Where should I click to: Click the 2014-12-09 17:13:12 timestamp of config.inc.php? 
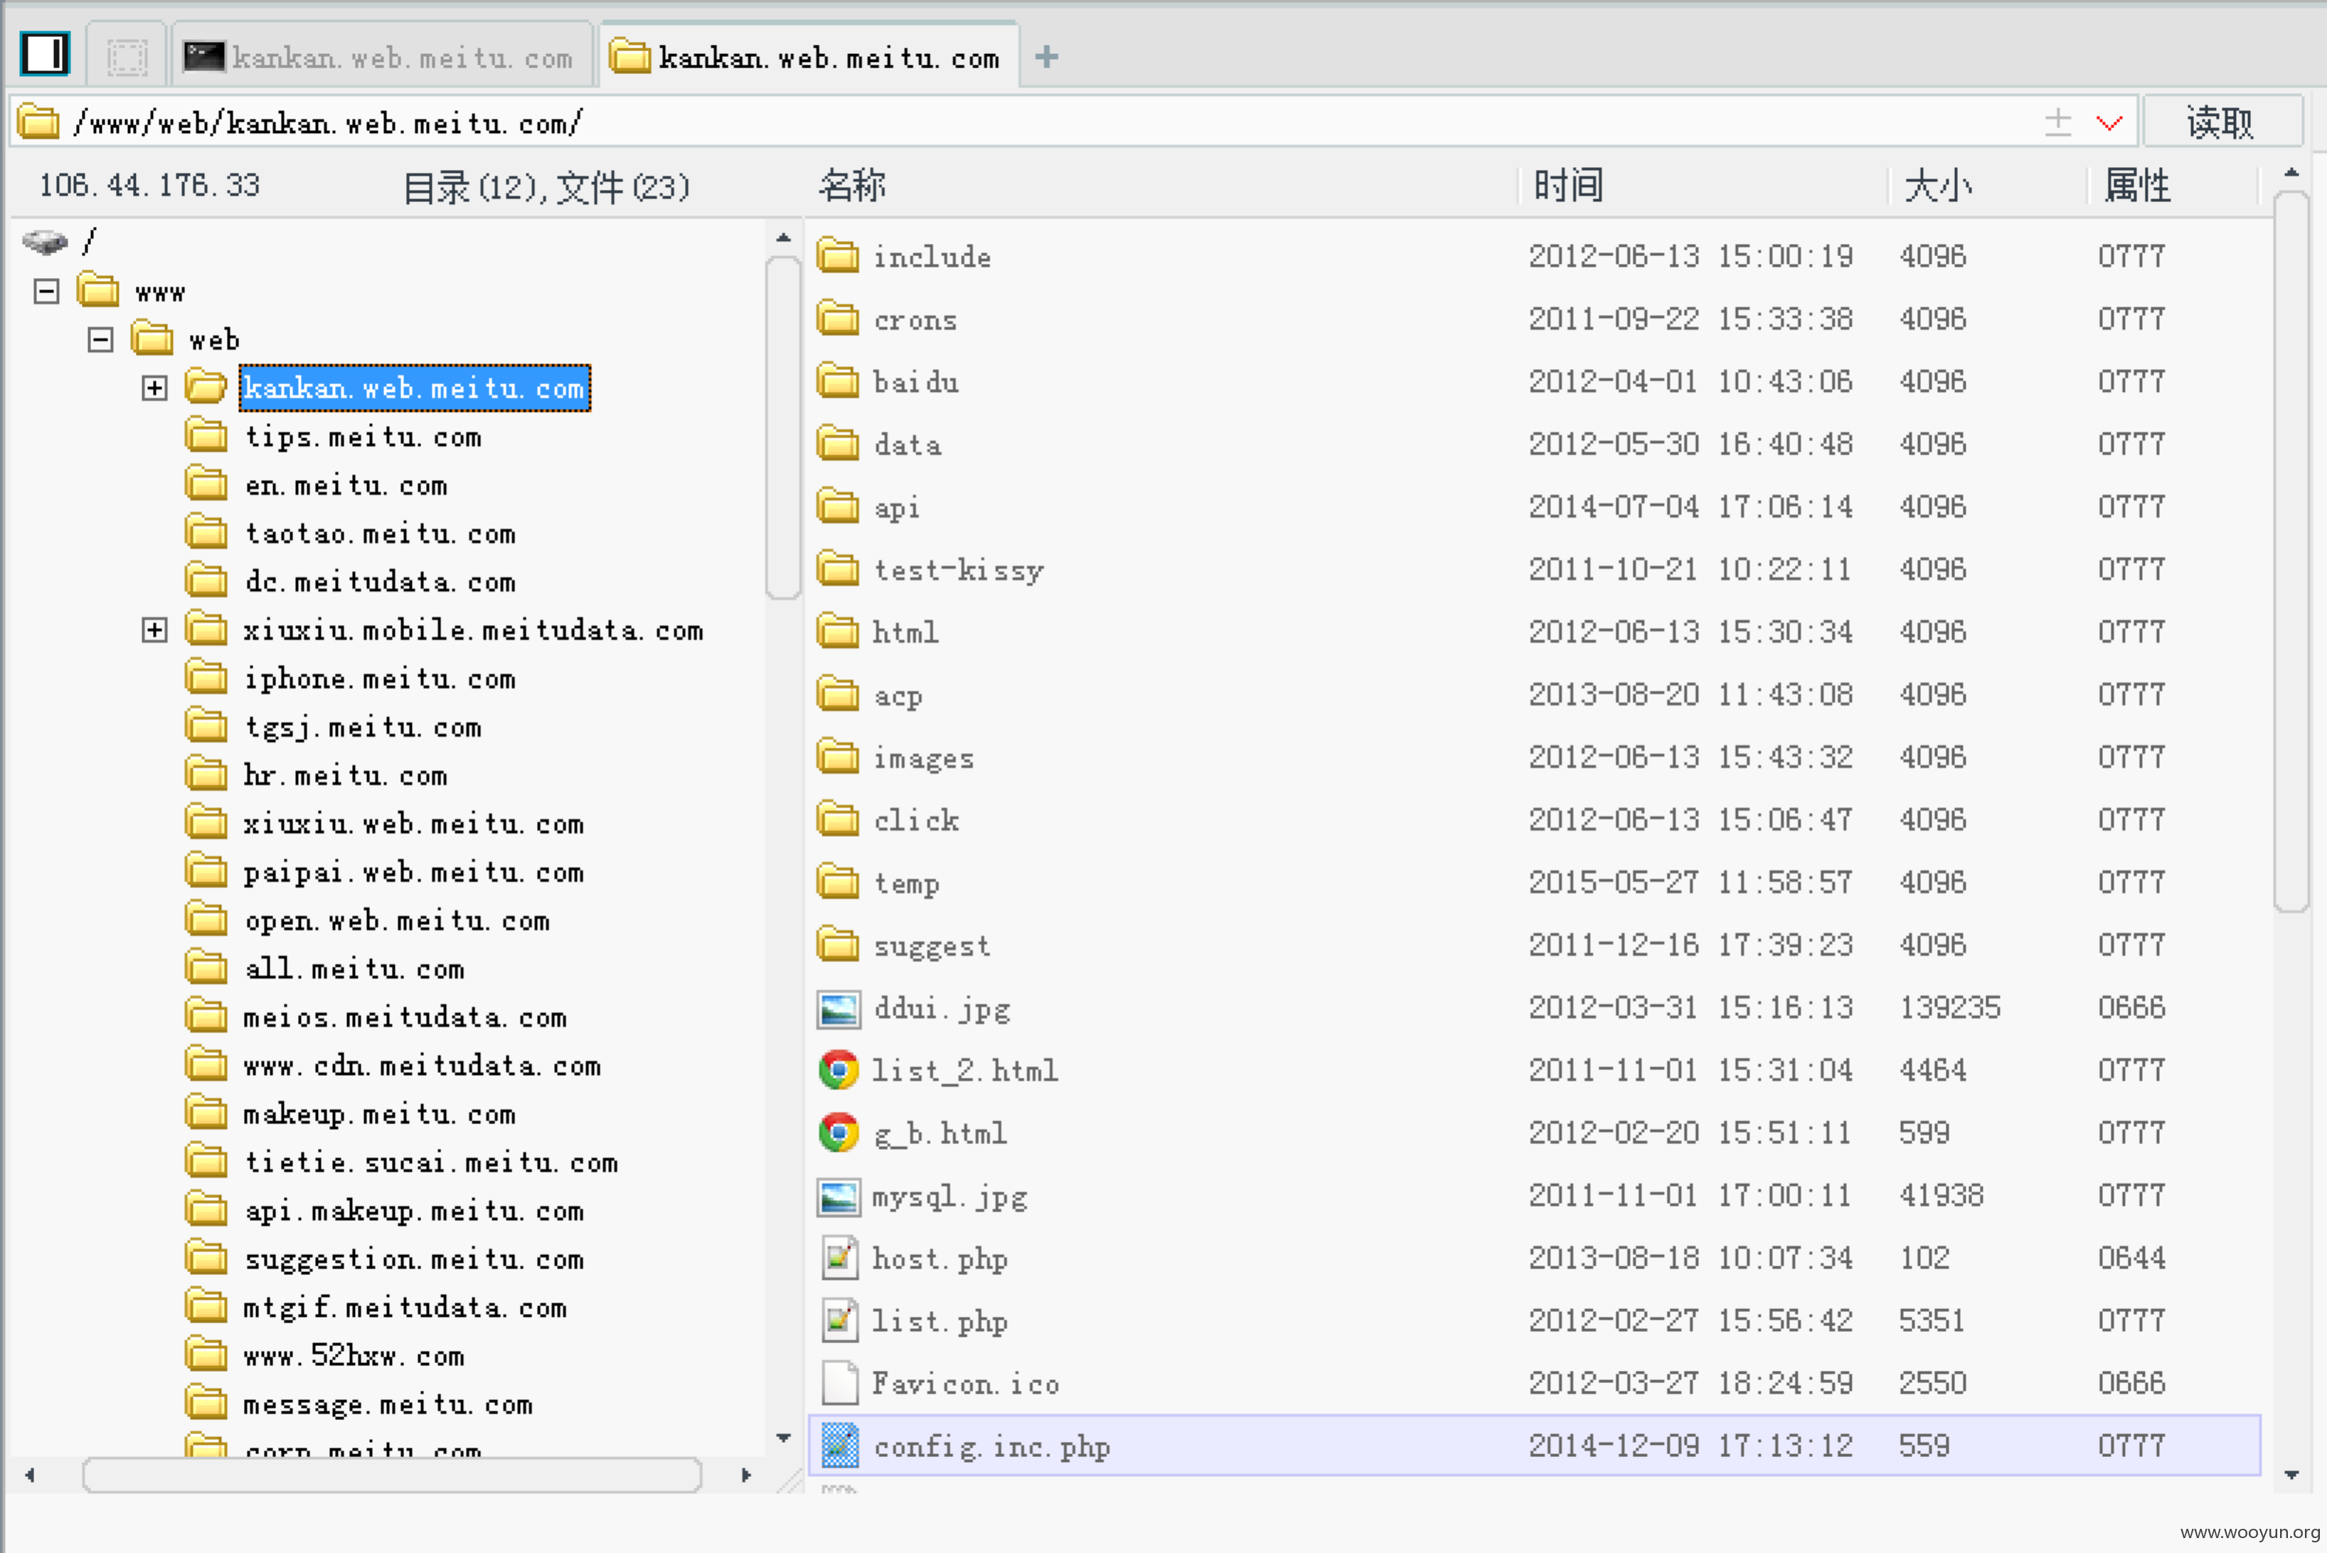(1690, 1446)
